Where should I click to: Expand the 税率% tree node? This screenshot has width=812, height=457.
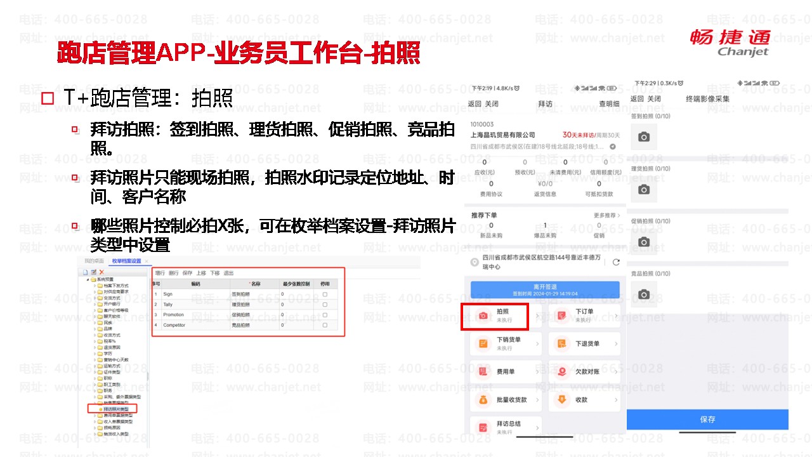click(96, 341)
